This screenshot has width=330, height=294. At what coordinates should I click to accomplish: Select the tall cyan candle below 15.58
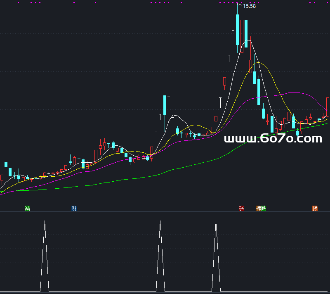click(x=238, y=29)
